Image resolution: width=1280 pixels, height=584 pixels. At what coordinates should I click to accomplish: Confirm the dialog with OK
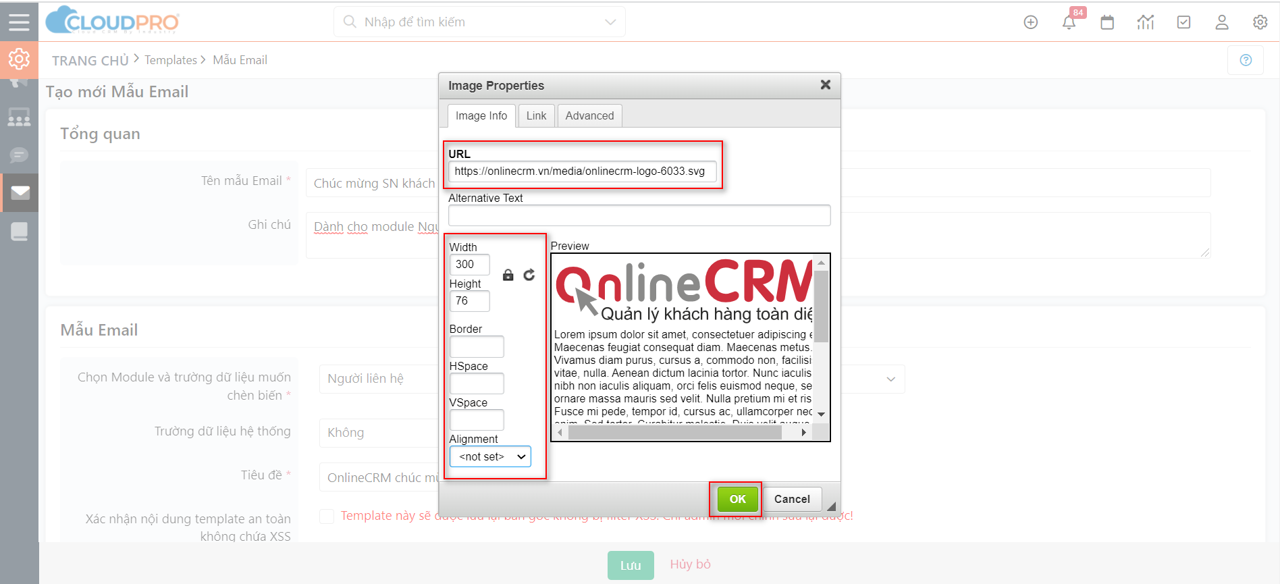coord(738,499)
